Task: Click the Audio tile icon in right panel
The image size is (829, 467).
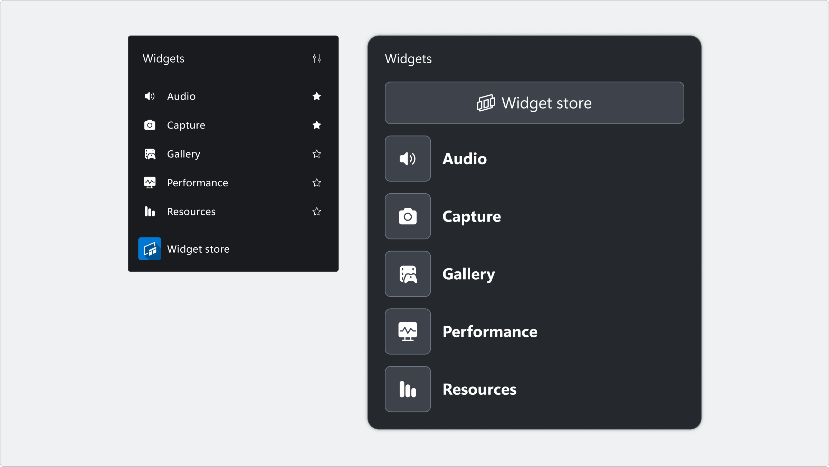Action: pos(408,159)
